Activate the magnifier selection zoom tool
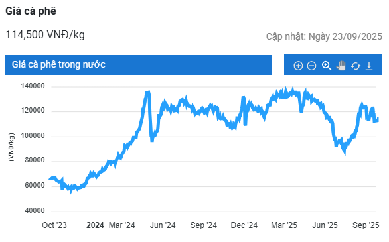The image size is (389, 242). pos(327,66)
